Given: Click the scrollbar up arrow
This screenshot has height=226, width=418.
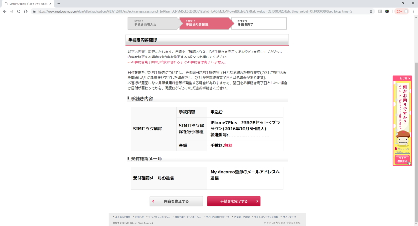Looking at the screenshot, I should pyautogui.click(x=416, y=17).
